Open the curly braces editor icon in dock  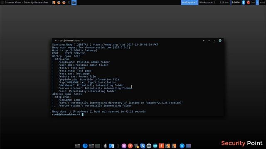point(118,146)
